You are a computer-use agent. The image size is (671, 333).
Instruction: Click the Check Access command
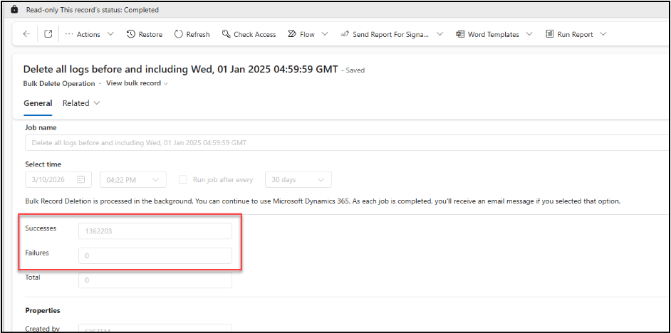point(249,34)
